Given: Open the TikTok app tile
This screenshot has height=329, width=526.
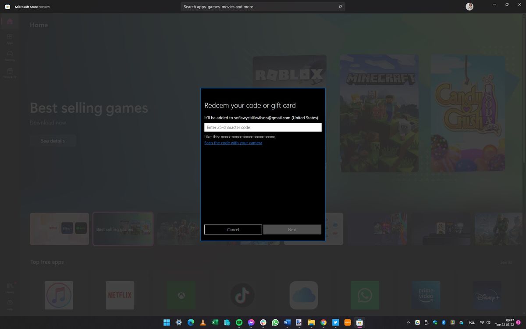Looking at the screenshot, I should pyautogui.click(x=242, y=295).
